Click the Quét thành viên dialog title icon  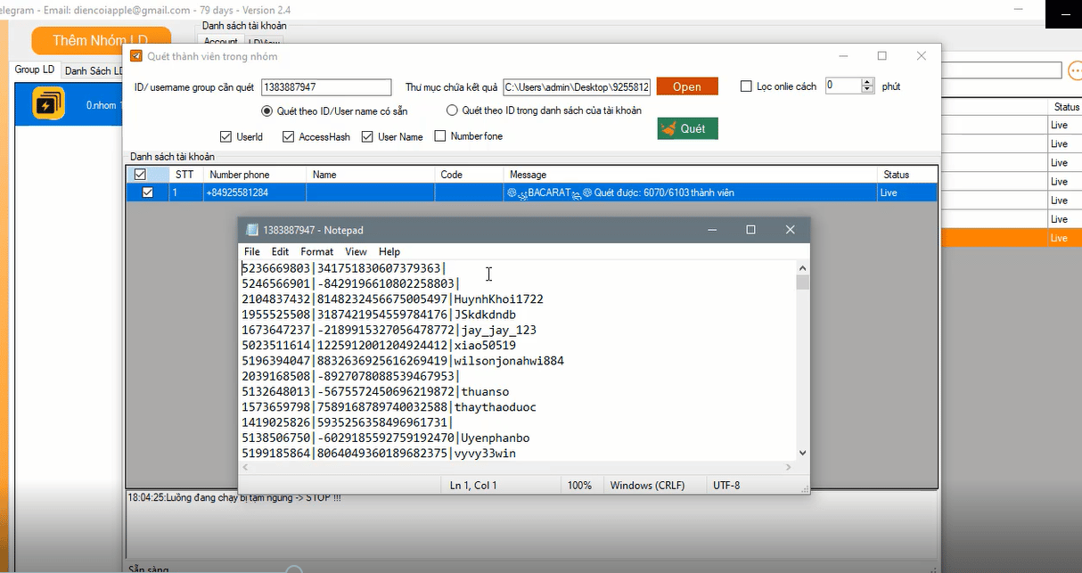pyautogui.click(x=136, y=56)
